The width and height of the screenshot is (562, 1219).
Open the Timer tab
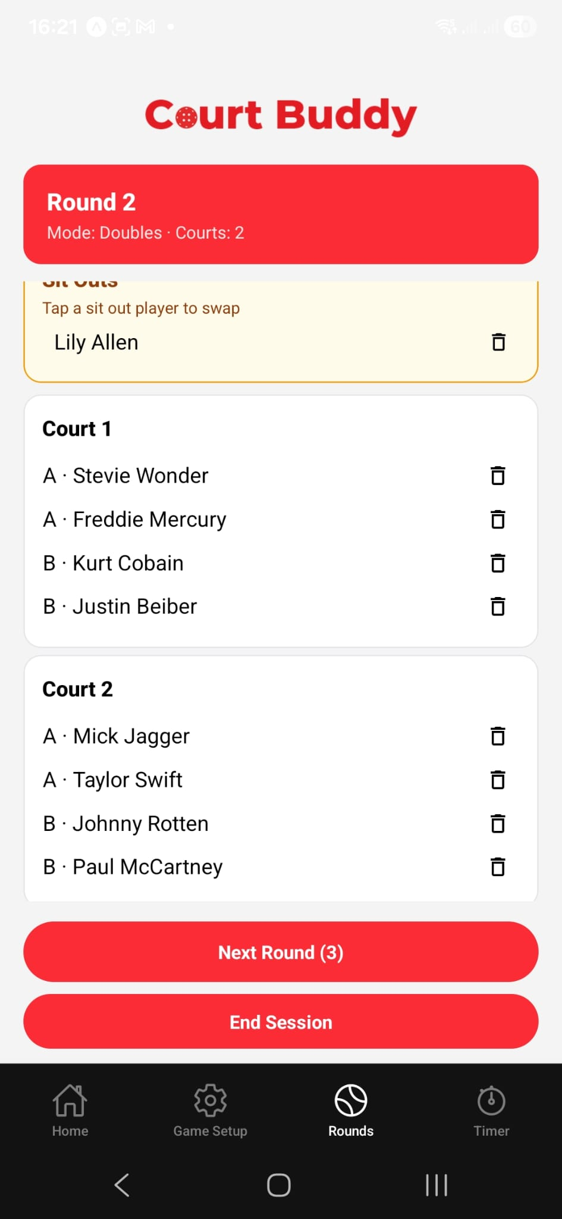491,1109
